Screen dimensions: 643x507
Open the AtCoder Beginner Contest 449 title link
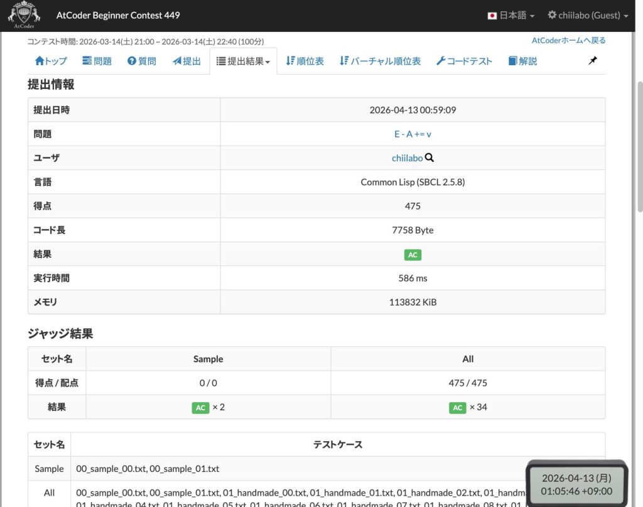pyautogui.click(x=118, y=15)
